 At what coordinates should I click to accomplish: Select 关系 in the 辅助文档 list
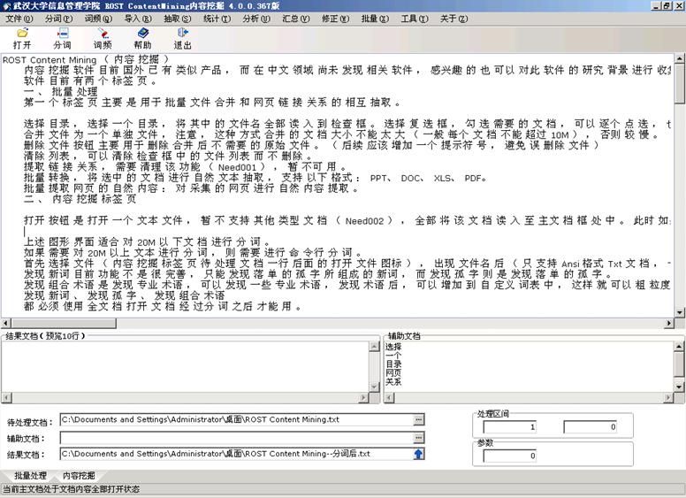click(x=393, y=381)
